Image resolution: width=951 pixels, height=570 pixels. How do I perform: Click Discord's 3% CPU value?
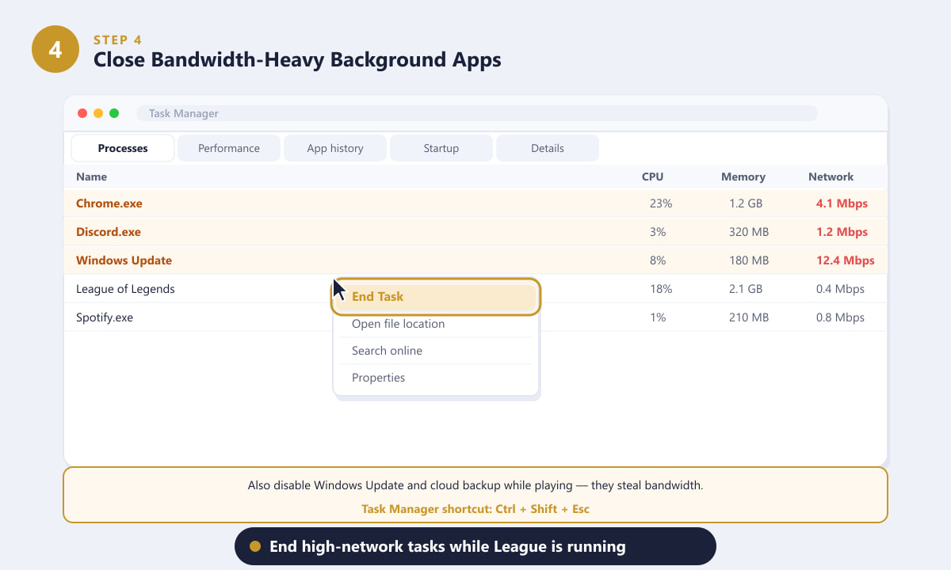pos(658,232)
